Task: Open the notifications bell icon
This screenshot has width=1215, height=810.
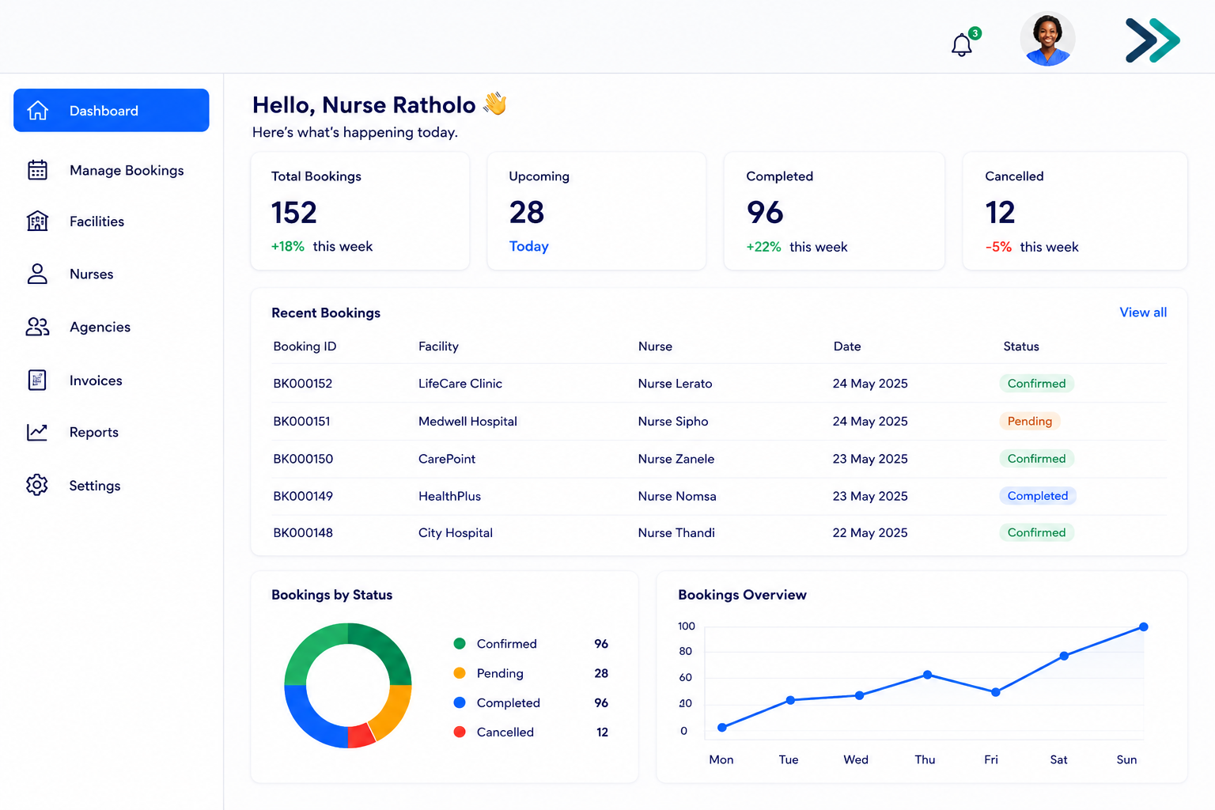Action: 962,45
